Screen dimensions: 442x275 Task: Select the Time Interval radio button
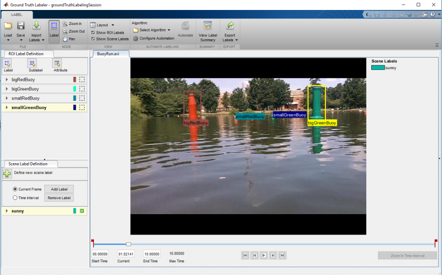point(15,198)
